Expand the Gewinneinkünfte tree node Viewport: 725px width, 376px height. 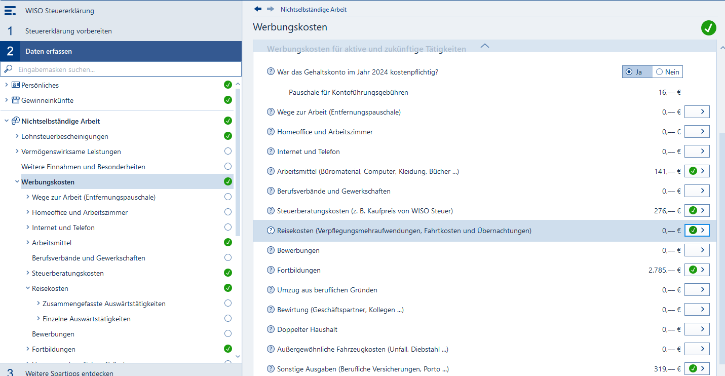tap(7, 100)
